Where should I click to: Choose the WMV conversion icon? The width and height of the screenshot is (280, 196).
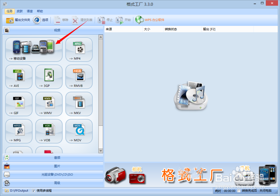(x=49, y=104)
